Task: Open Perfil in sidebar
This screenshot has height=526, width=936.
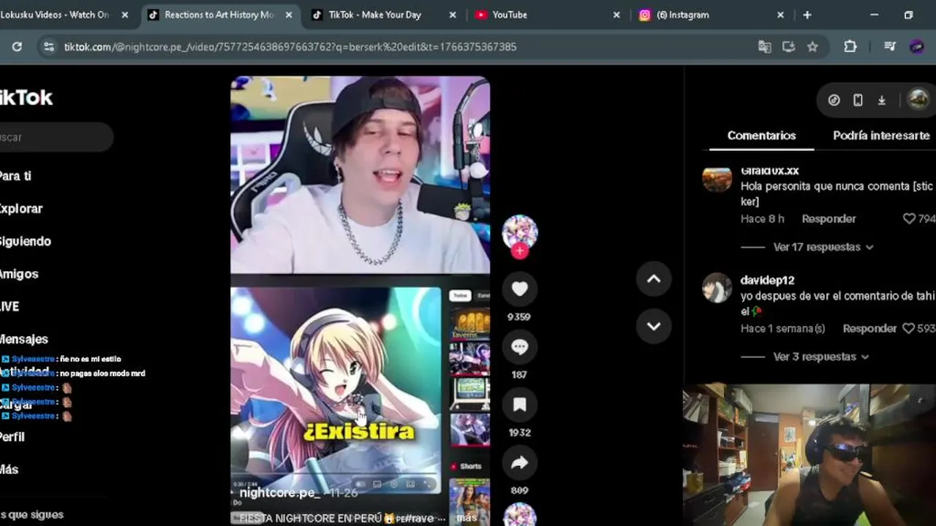Action: point(12,437)
